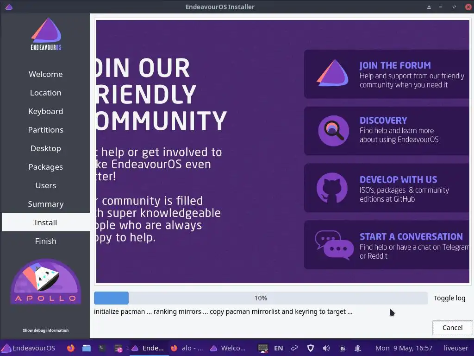Viewport: 474px width, 356px height.
Task: Close the EndeavourOS Installer window
Action: [468, 7]
